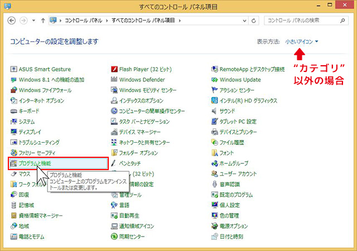The height and width of the screenshot is (251, 357).
Task: Open the デバイス マネージャー icon
Action: coord(114,132)
